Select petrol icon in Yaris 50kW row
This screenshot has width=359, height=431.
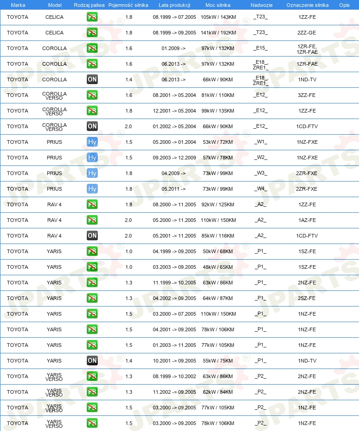pos(92,251)
